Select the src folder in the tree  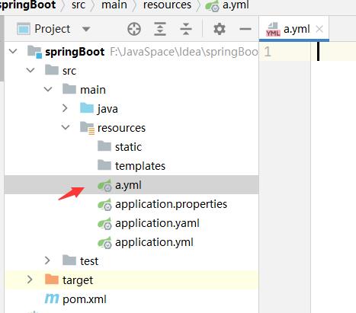point(69,71)
